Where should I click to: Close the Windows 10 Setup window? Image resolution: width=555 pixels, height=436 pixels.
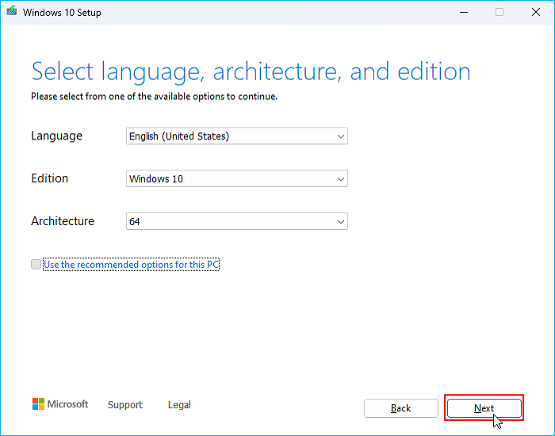(x=535, y=12)
